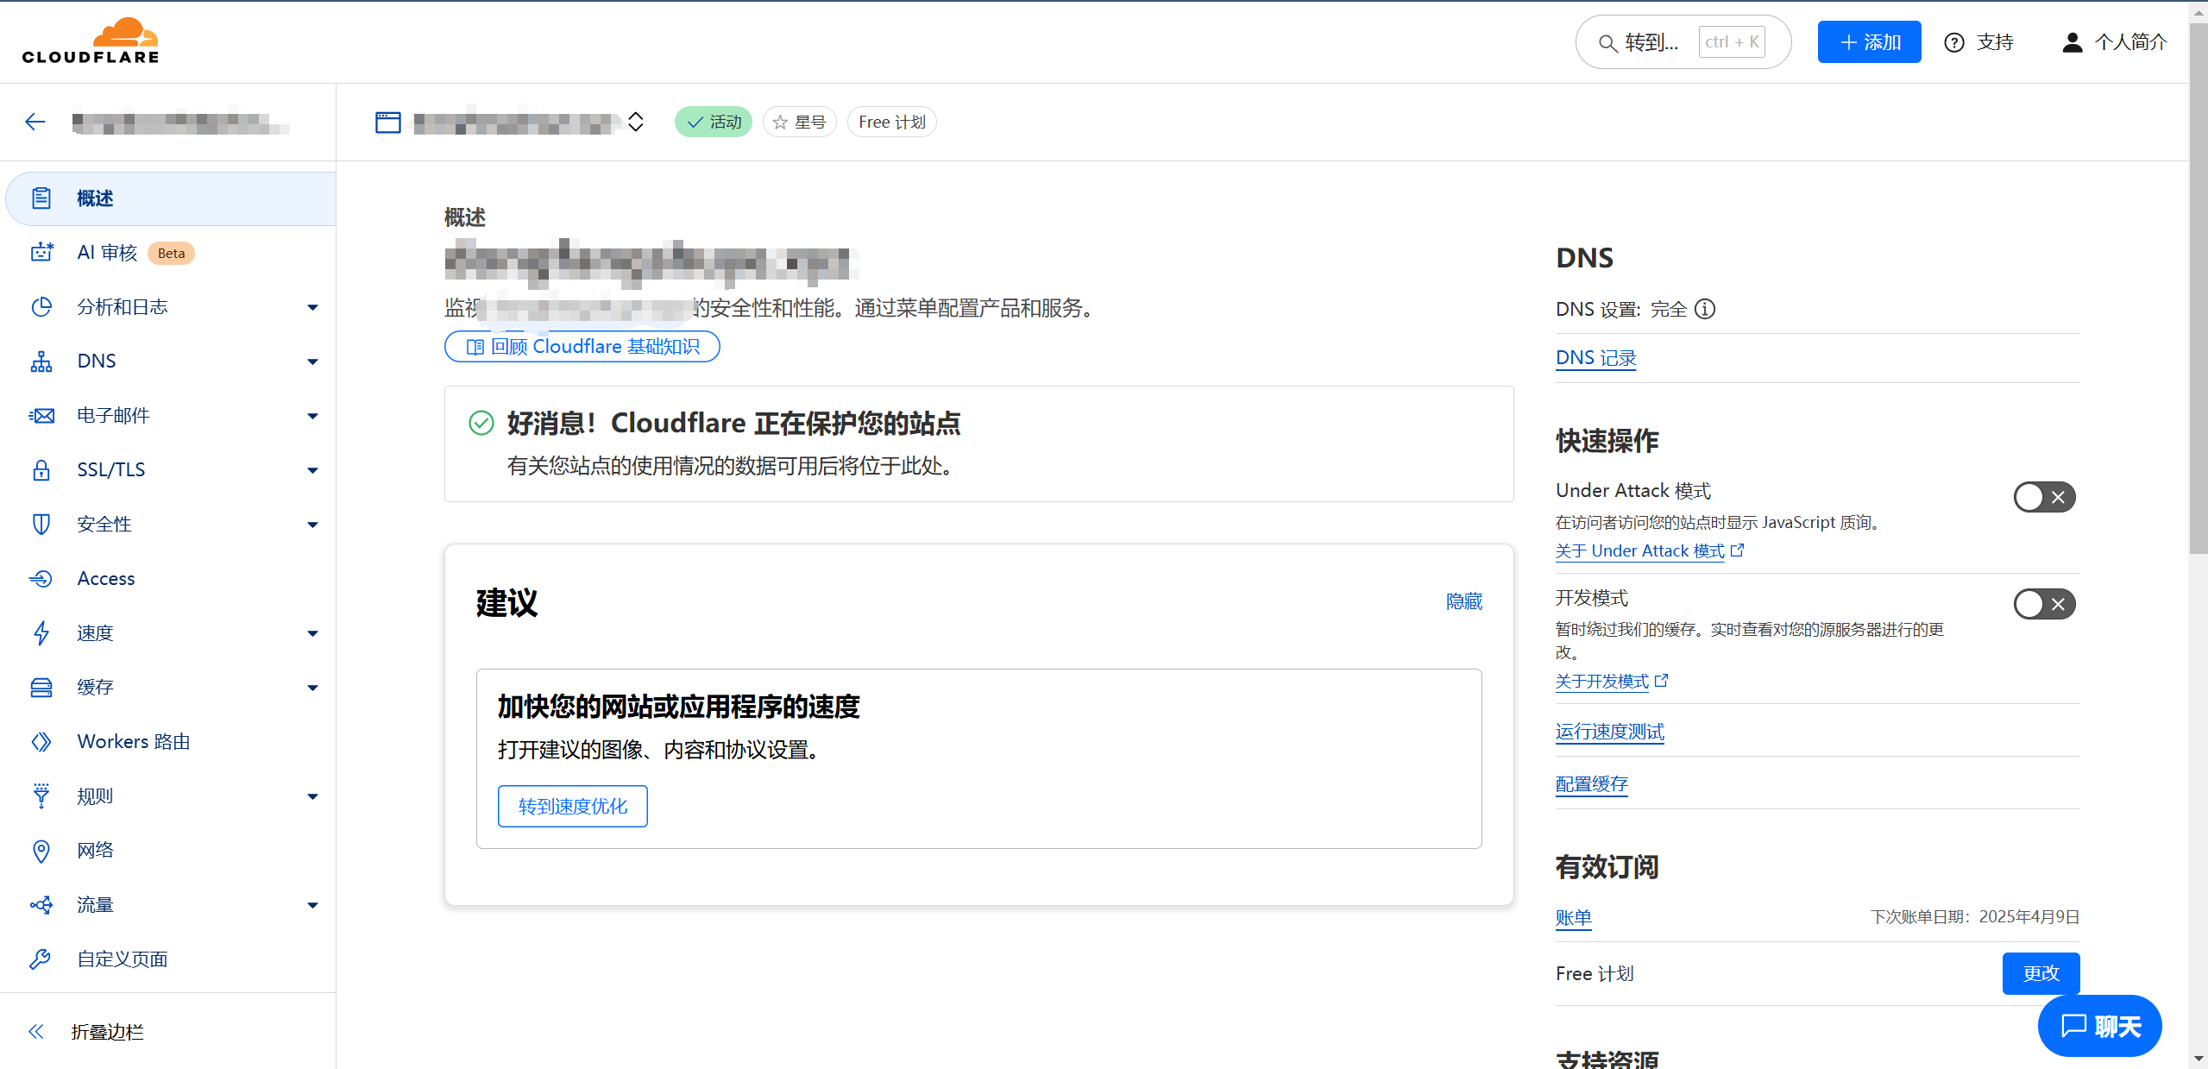Screen dimensions: 2208x1069
Task: Expand the 速度 menu arrow
Action: pyautogui.click(x=312, y=633)
